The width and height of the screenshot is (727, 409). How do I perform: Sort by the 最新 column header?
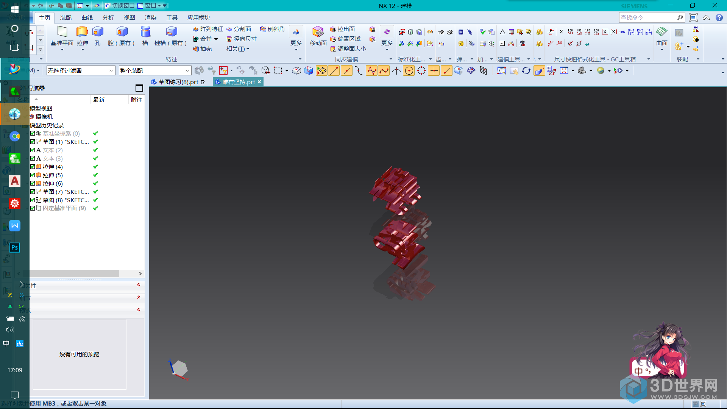(99, 100)
